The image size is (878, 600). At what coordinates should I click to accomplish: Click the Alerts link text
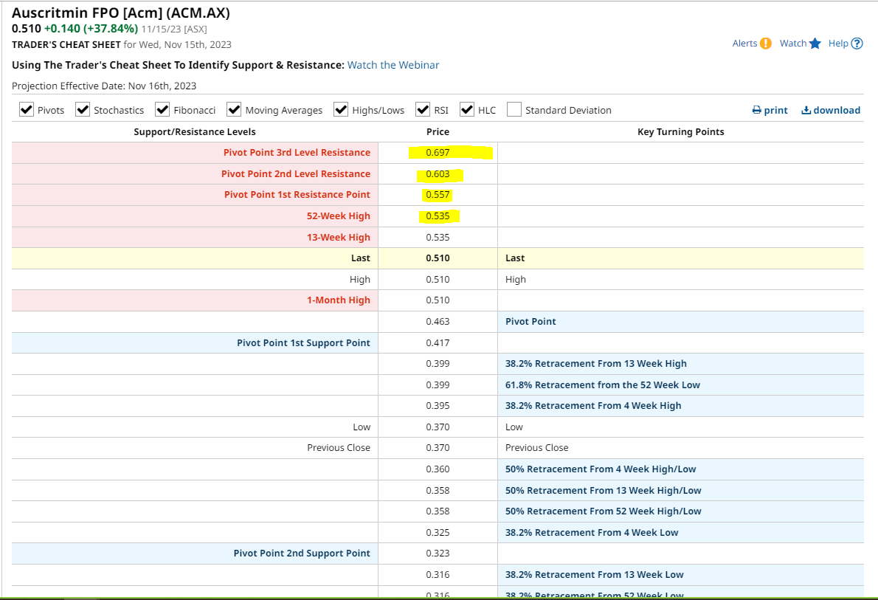pyautogui.click(x=744, y=43)
